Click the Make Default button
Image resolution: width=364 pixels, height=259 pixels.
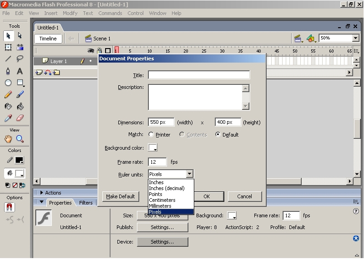[121, 196]
